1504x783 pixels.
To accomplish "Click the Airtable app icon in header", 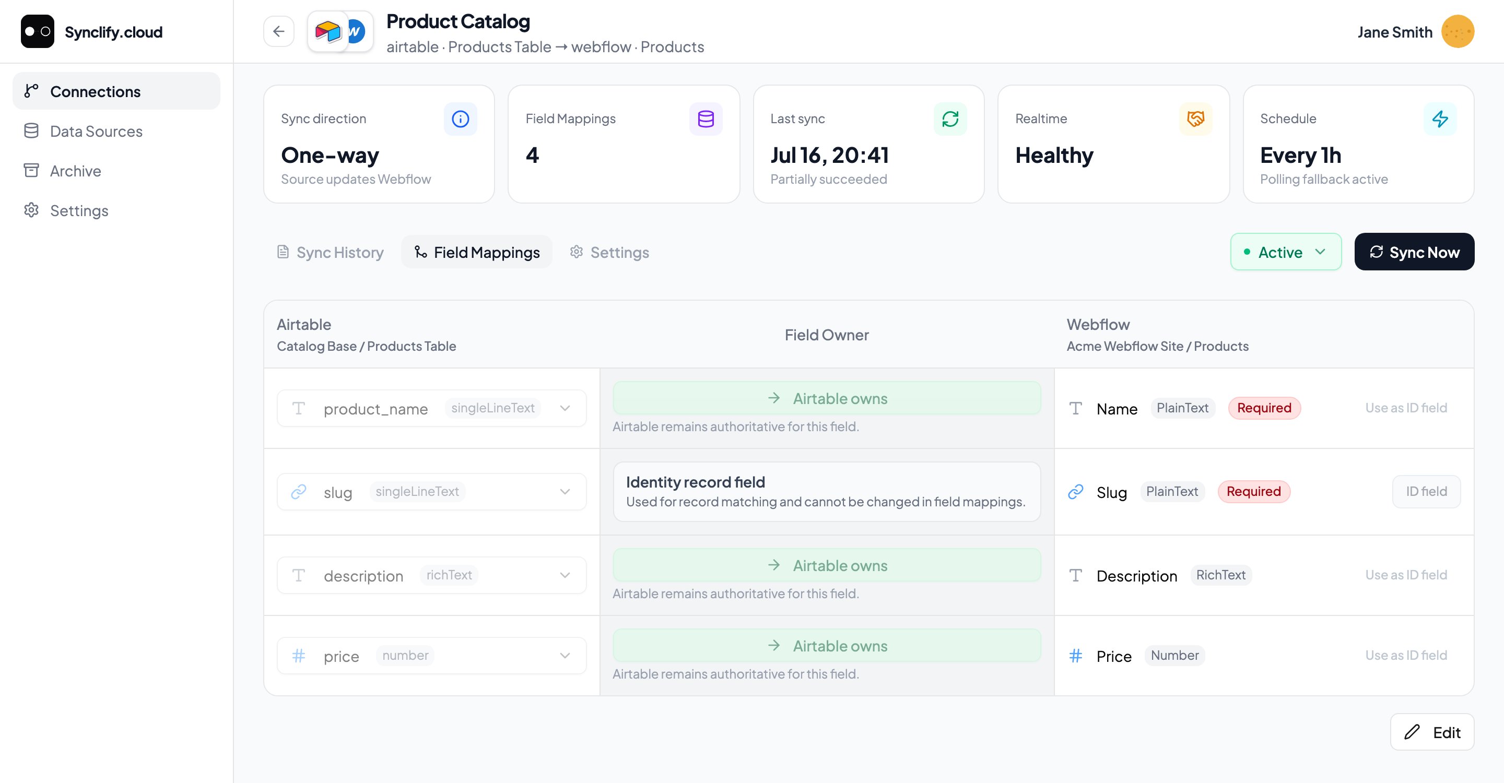I will pos(327,31).
